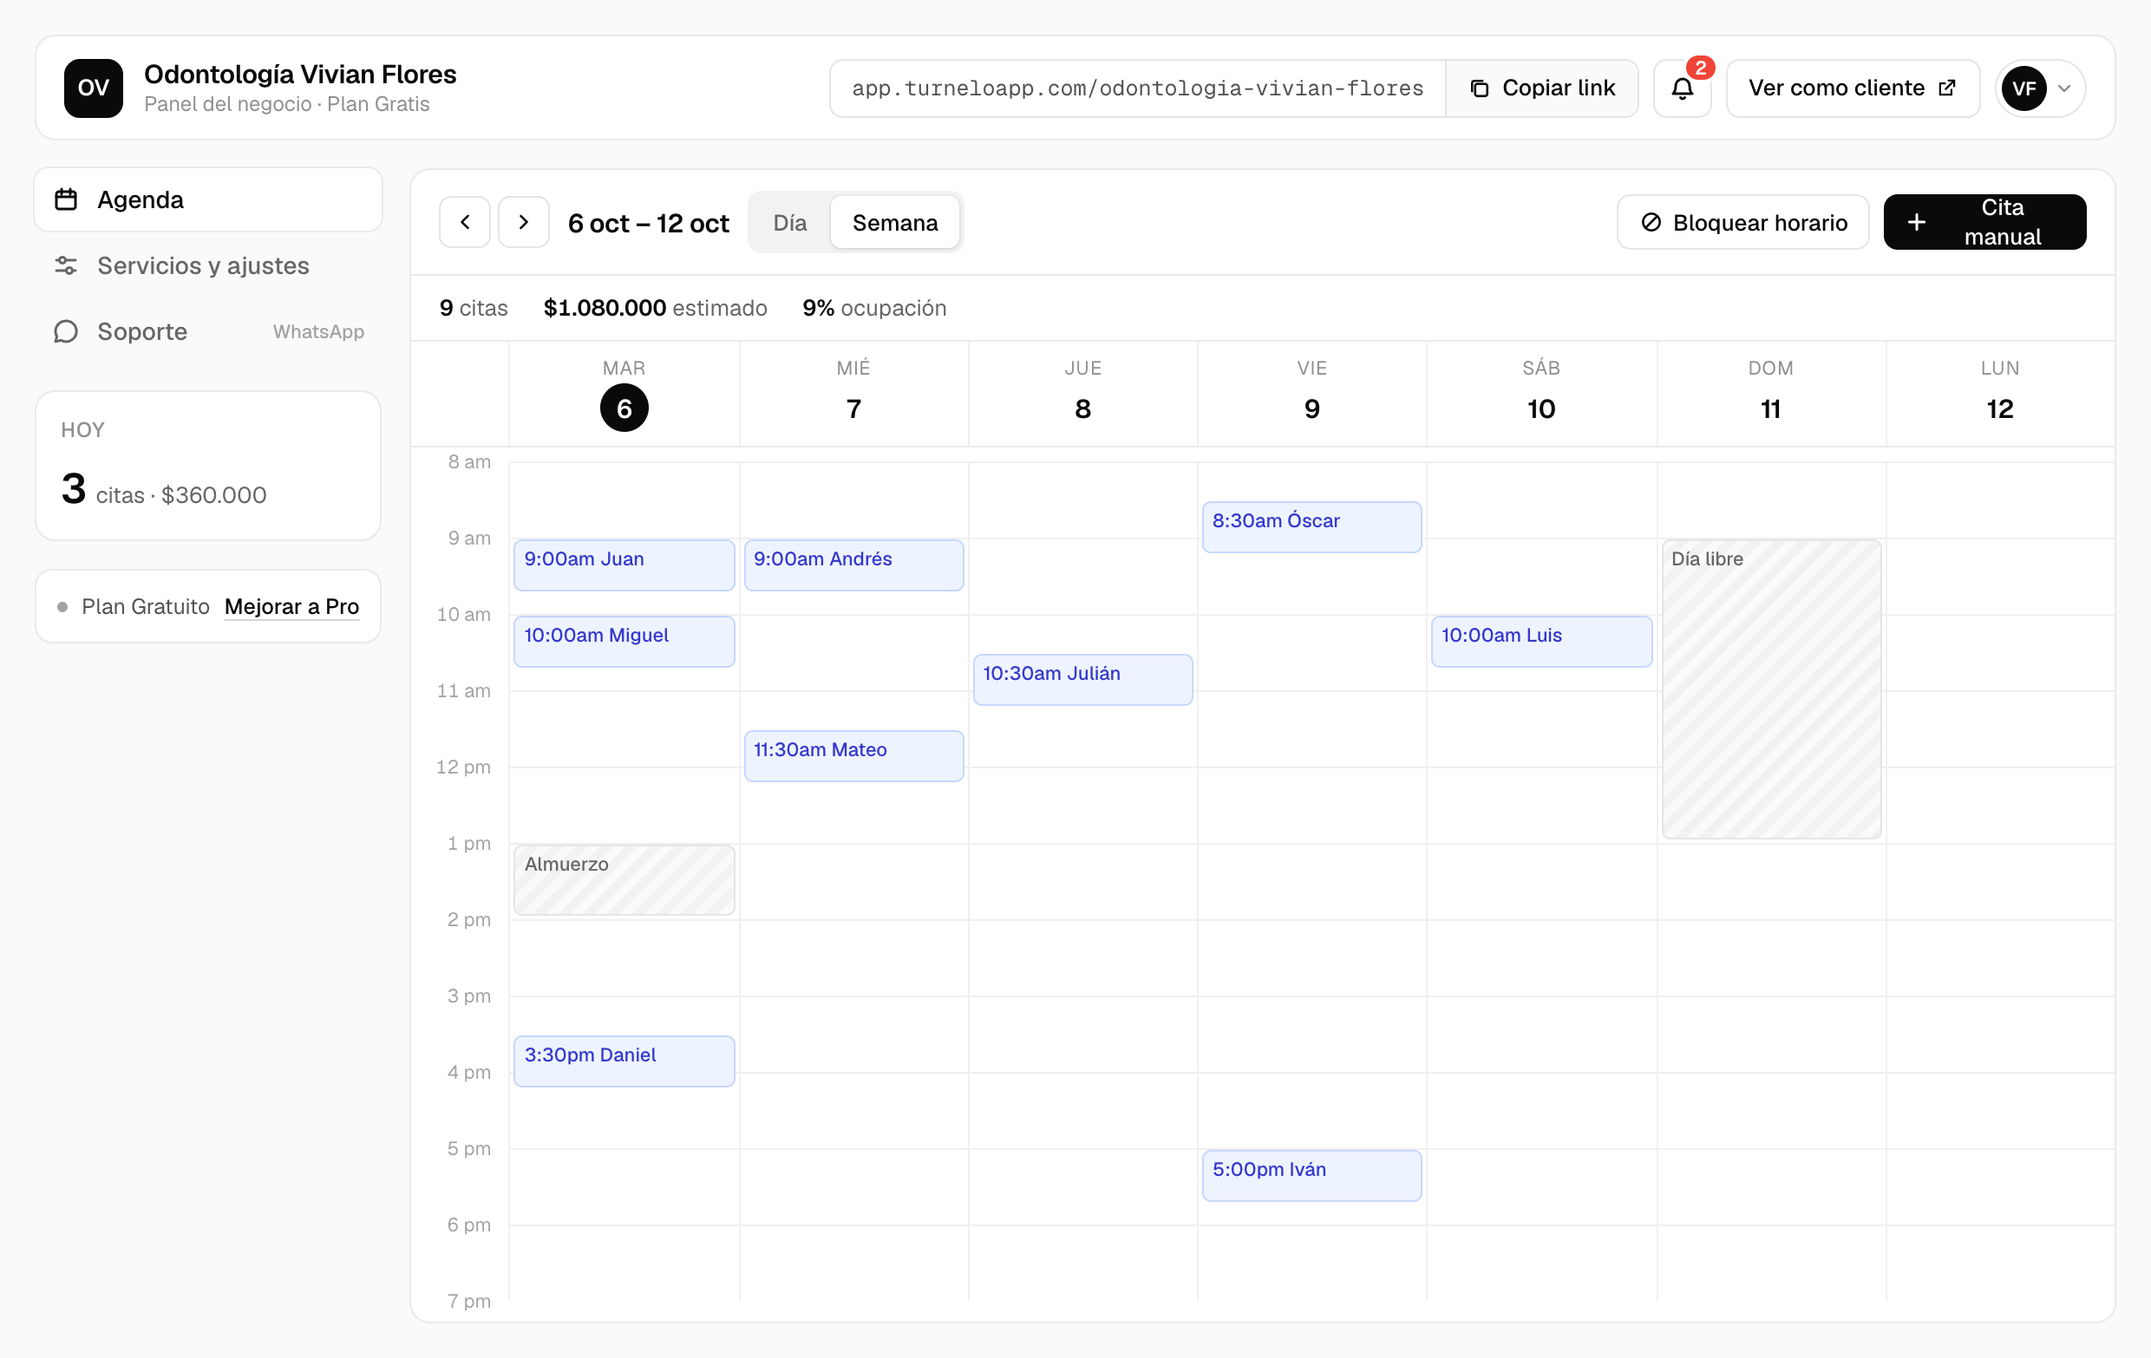
Task: Click the Día libre block on Sunday
Action: pos(1770,689)
